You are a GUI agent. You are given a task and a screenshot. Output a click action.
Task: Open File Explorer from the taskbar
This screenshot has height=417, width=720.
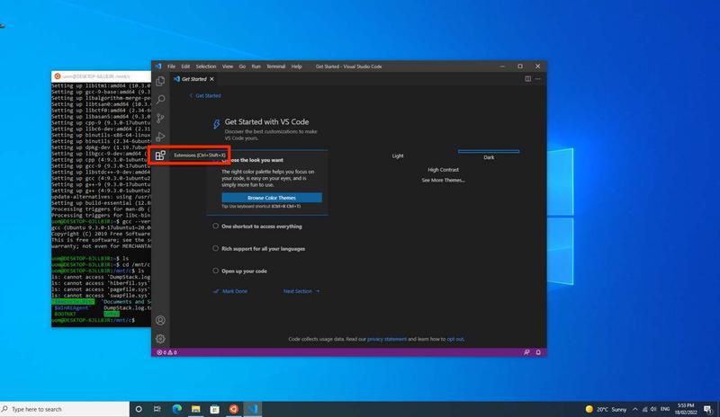pos(195,409)
